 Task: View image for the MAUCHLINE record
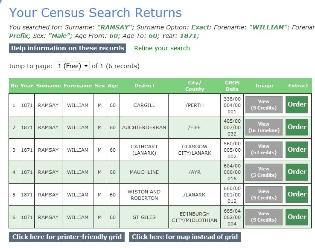point(264,172)
